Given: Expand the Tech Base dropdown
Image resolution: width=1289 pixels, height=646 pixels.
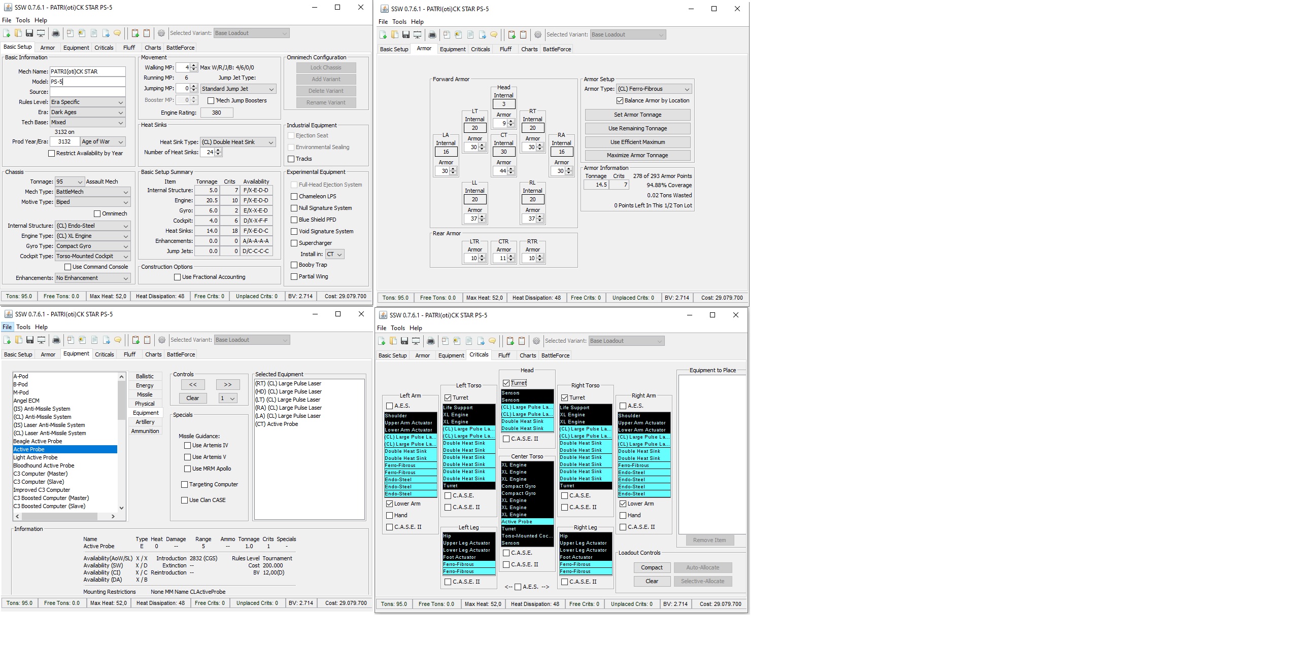Looking at the screenshot, I should (87, 122).
